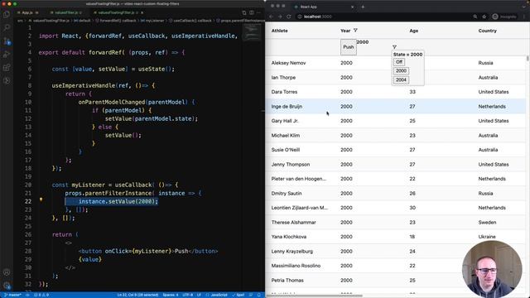Click the master git branch in status bar
The width and height of the screenshot is (530, 298).
(x=13, y=295)
